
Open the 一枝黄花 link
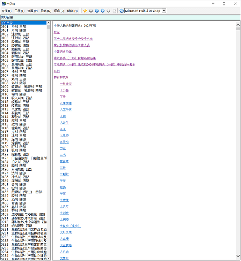tap(66, 84)
